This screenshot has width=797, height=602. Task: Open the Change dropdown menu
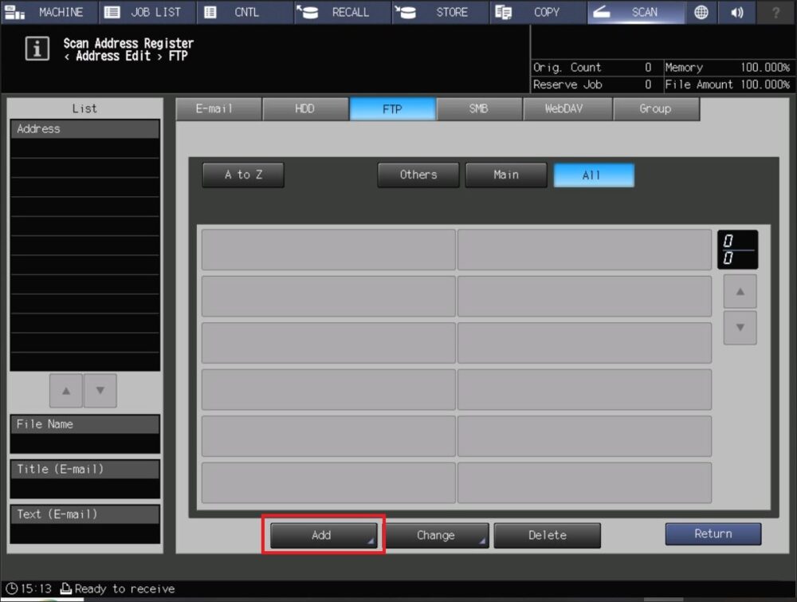point(438,535)
